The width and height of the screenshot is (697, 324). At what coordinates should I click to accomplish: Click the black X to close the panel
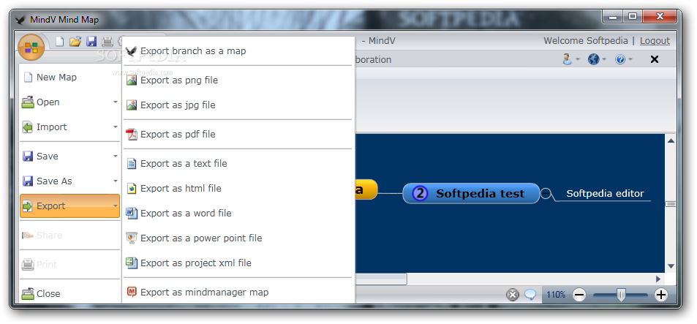[655, 59]
